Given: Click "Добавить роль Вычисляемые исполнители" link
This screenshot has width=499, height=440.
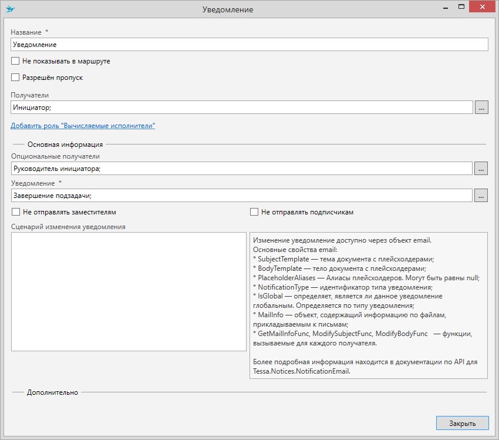Looking at the screenshot, I should [x=83, y=126].
